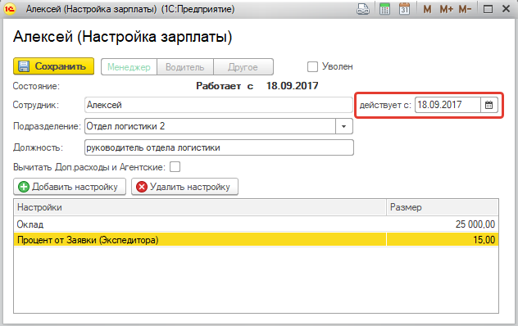Open the calendar icon in title bar
Screen dimensions: 518x326
pos(404,9)
